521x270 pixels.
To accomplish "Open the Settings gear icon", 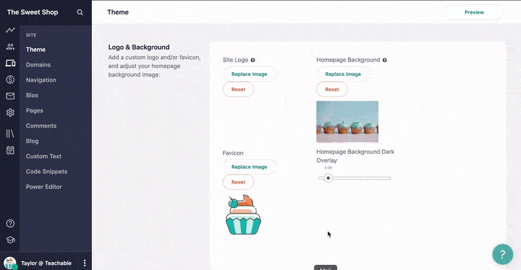I will tap(10, 113).
